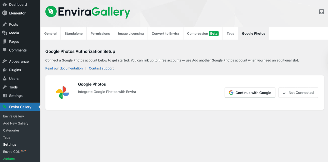Click the Contact support link
Image resolution: width=328 pixels, height=162 pixels.
(x=101, y=68)
